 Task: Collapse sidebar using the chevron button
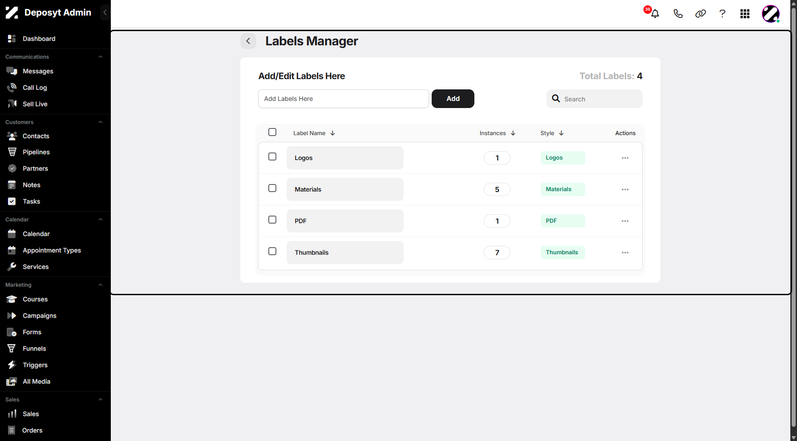tap(105, 12)
